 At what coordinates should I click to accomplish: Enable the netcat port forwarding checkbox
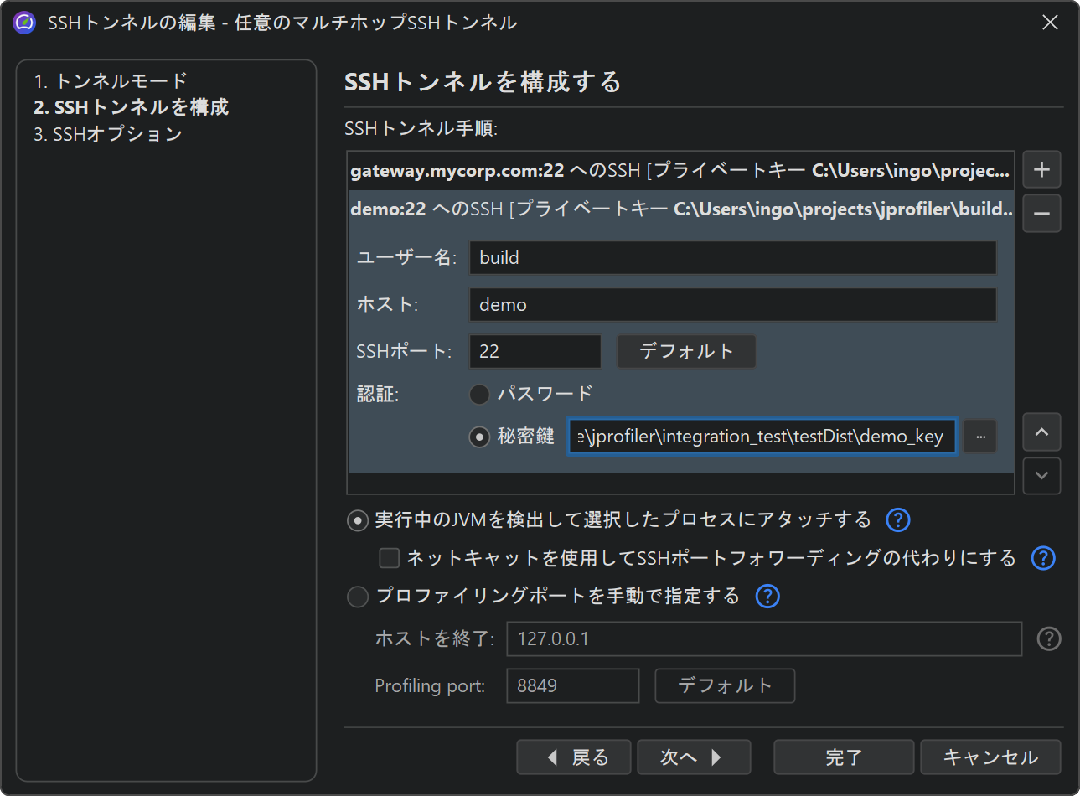[390, 558]
